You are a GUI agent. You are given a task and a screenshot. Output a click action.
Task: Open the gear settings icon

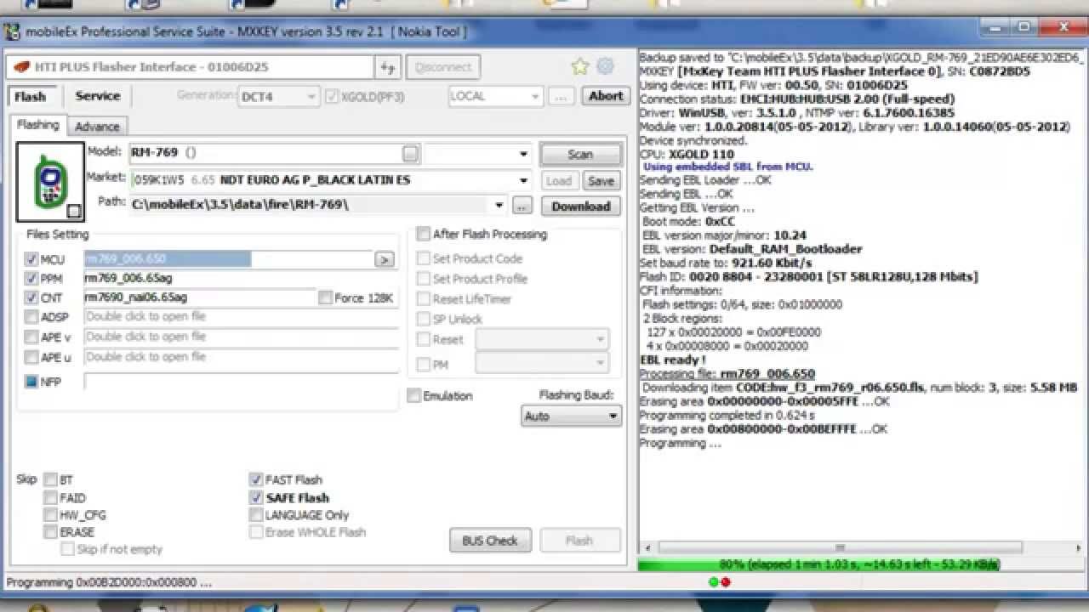coord(605,66)
